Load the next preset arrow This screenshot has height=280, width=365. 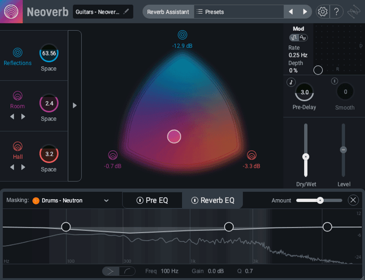coord(305,11)
